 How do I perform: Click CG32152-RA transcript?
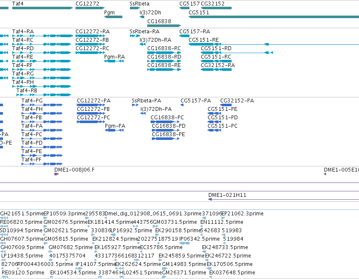click(216, 70)
